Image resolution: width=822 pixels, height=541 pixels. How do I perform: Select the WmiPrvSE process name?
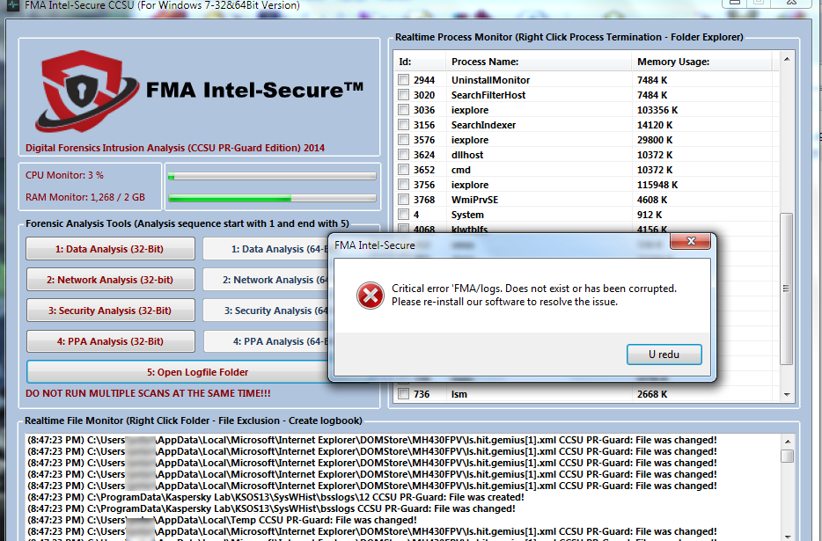[474, 199]
